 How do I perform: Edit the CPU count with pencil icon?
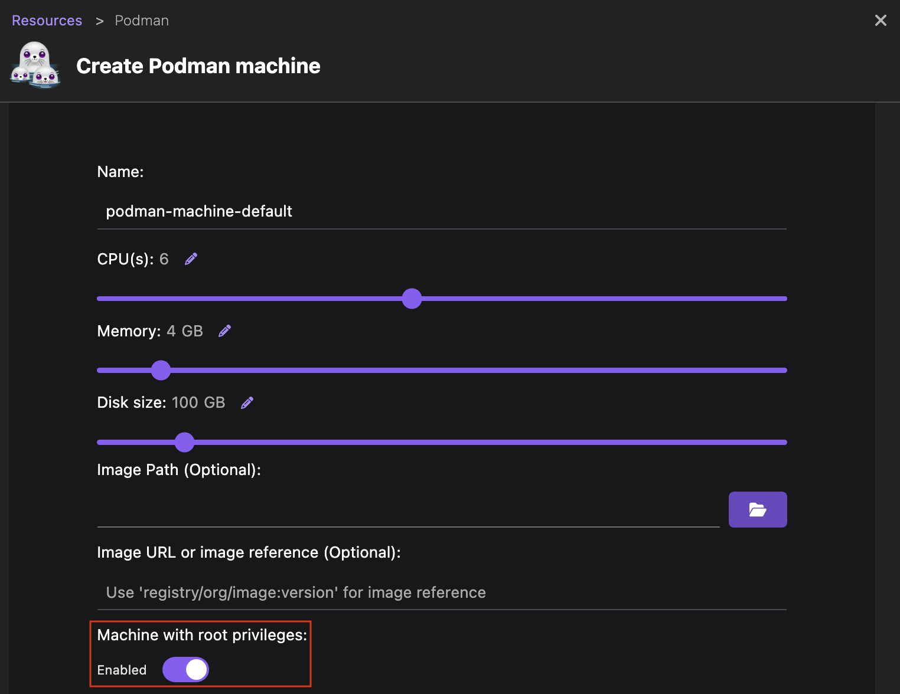pos(191,259)
